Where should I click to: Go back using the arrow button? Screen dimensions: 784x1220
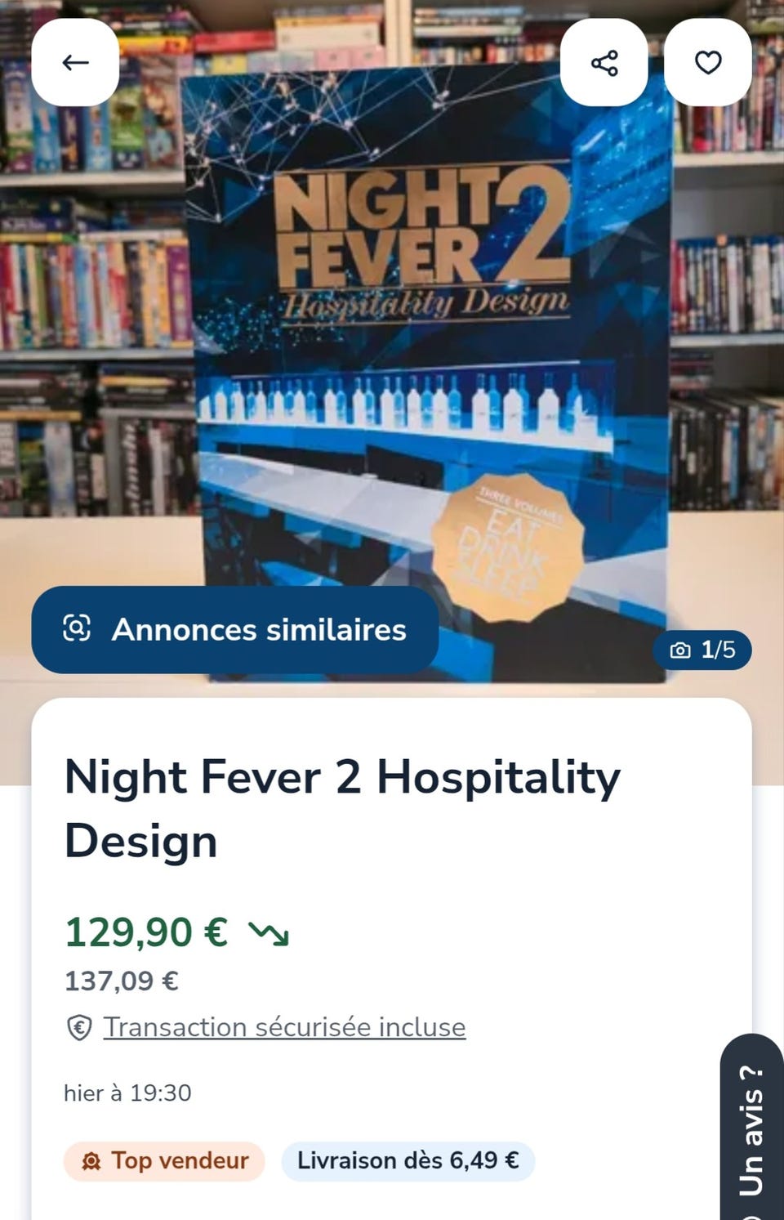(75, 62)
